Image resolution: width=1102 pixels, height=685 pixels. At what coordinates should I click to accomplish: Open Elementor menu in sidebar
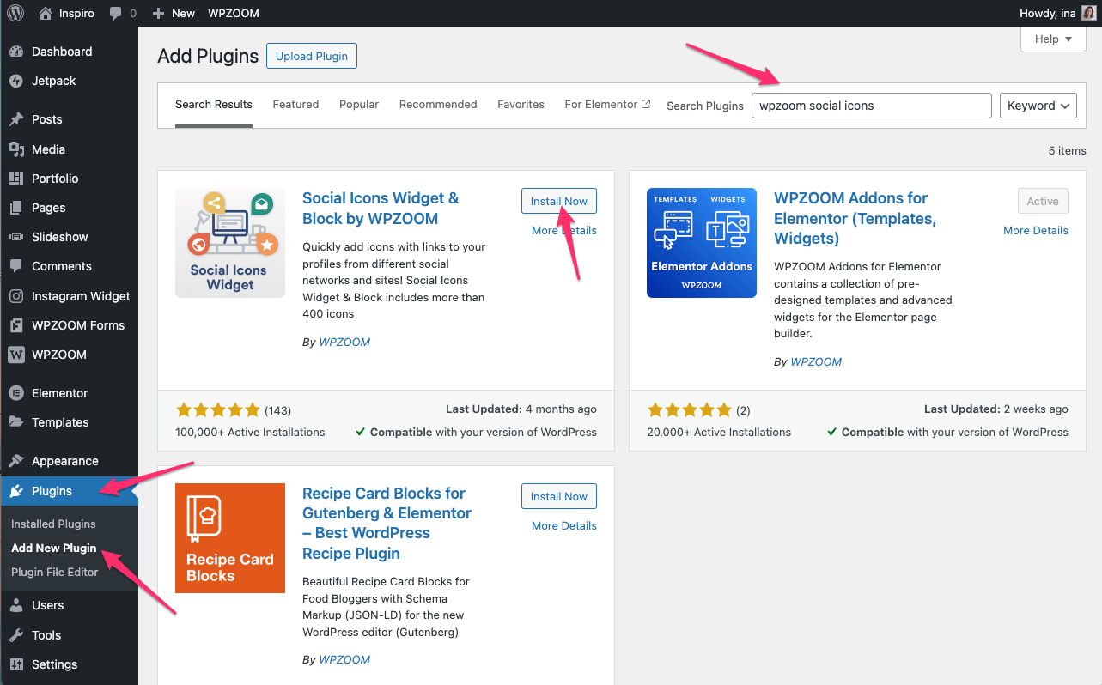59,393
